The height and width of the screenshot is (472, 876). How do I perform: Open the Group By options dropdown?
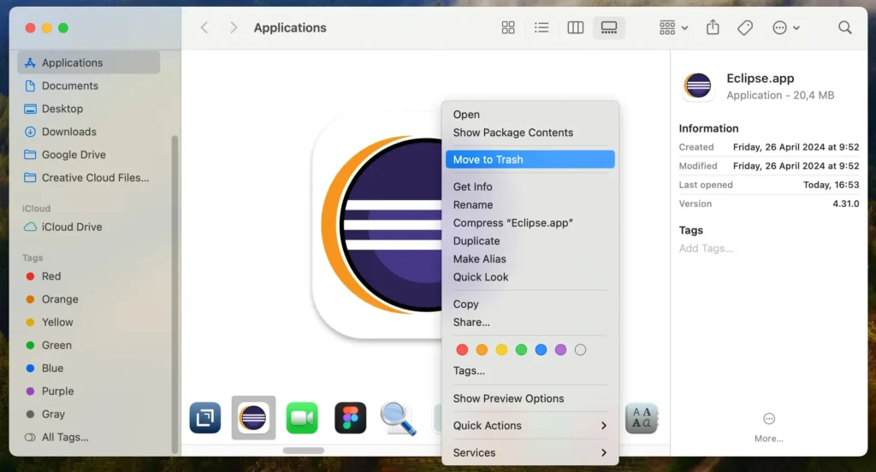(x=673, y=28)
